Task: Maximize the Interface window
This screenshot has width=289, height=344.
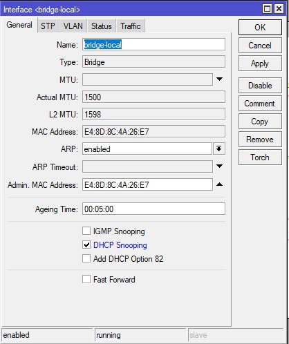Action: (x=267, y=9)
